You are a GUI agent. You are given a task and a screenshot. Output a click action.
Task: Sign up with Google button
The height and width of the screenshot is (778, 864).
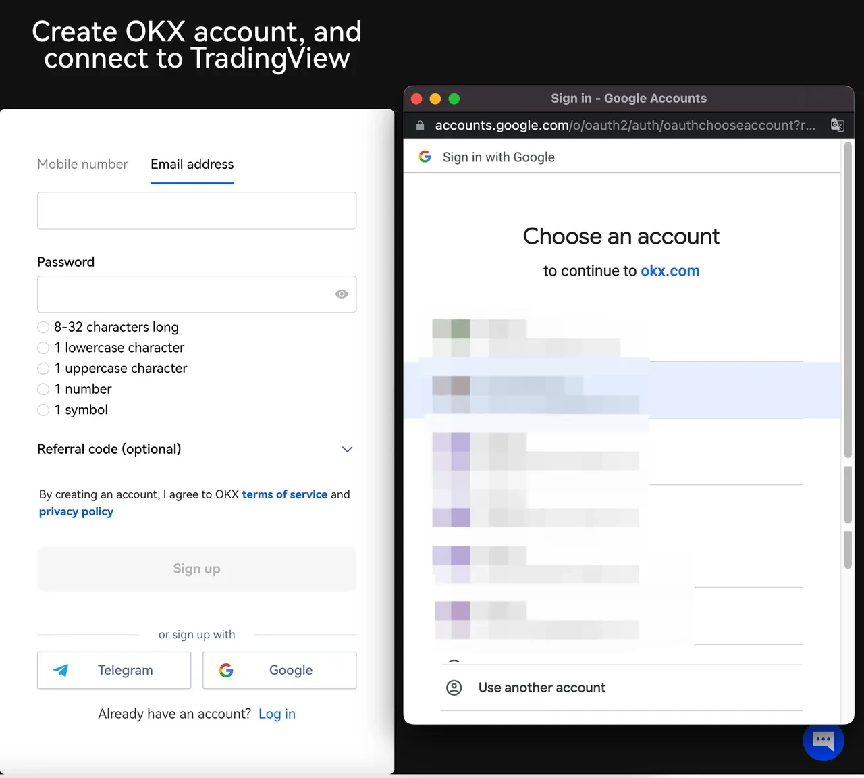(279, 670)
